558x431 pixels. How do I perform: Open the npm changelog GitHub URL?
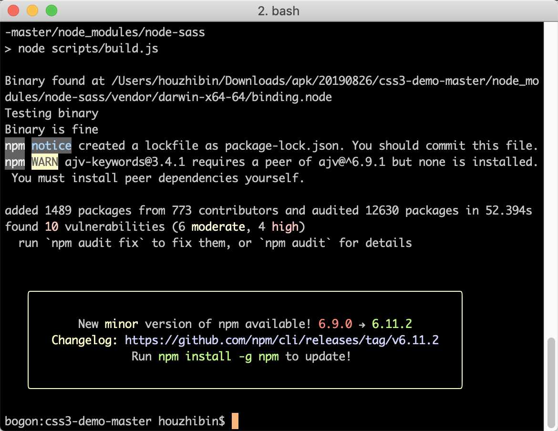pyautogui.click(x=281, y=340)
